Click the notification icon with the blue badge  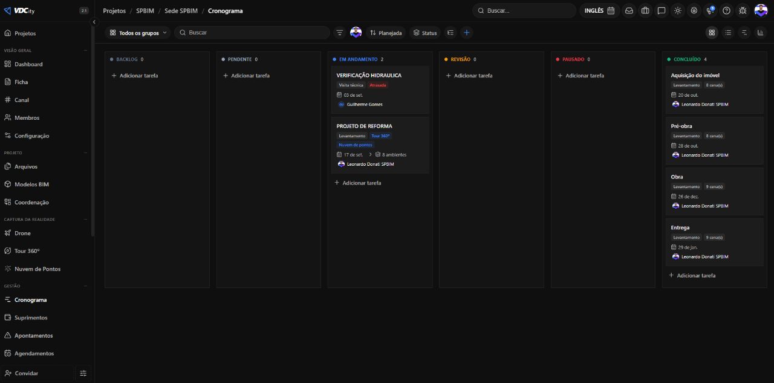(x=711, y=10)
